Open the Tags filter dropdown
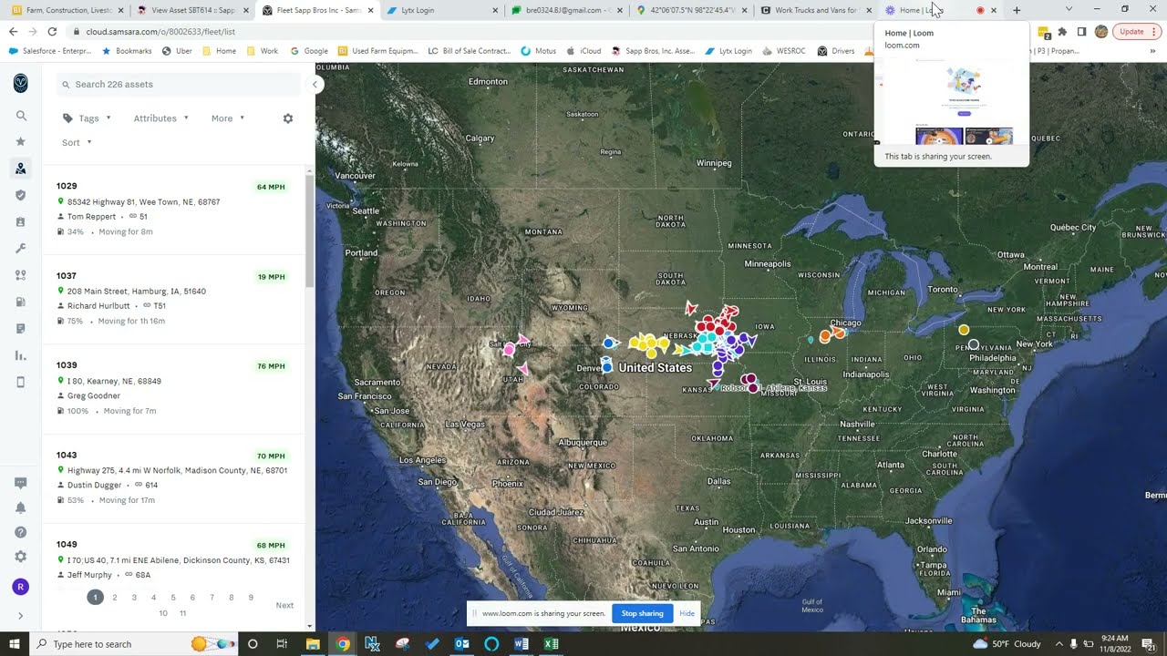 tap(87, 118)
